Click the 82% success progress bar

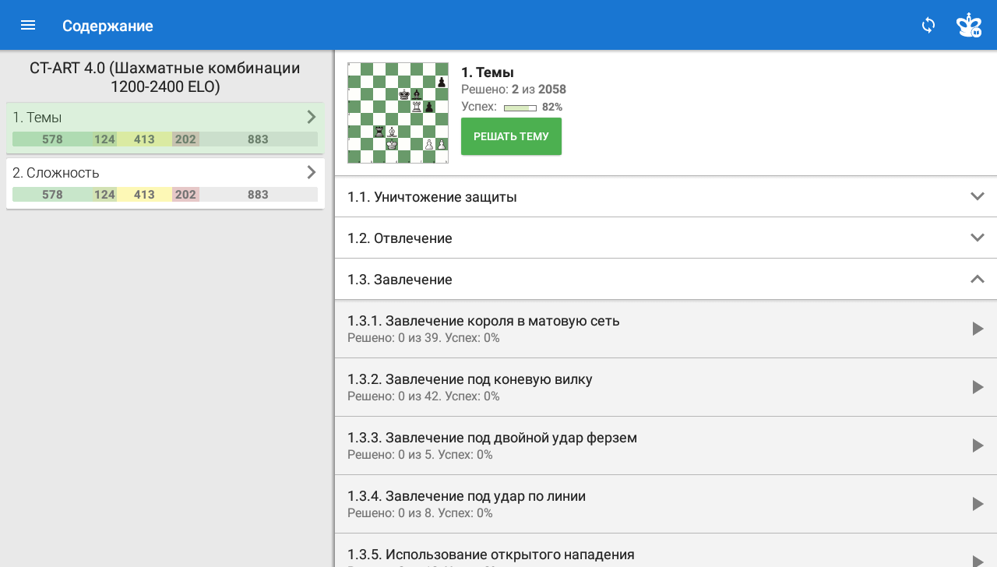(520, 107)
